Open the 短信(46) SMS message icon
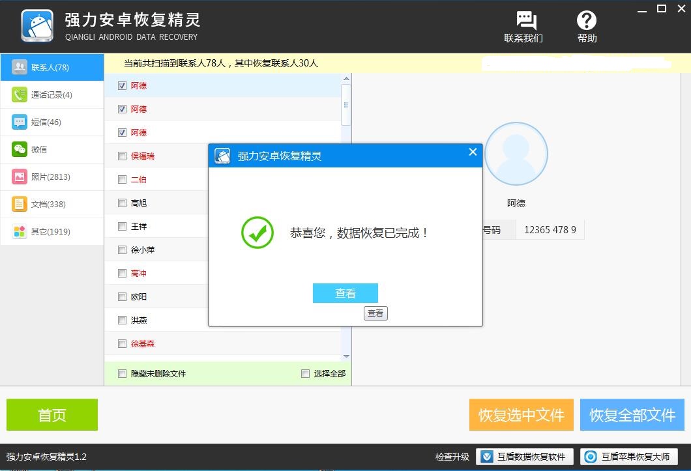691x471 pixels. pyautogui.click(x=19, y=121)
